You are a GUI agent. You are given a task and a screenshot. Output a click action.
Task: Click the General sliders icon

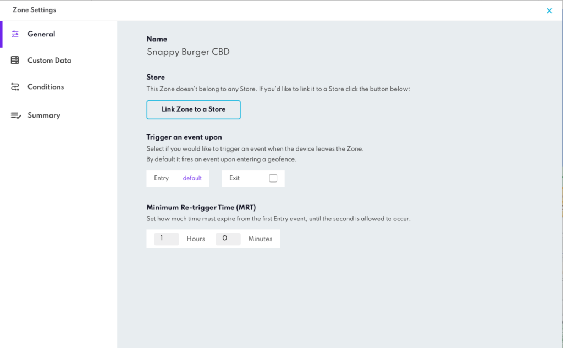pos(15,34)
